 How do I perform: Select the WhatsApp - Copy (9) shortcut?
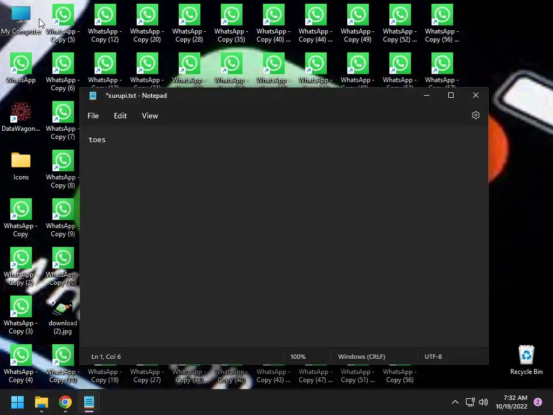(x=63, y=218)
